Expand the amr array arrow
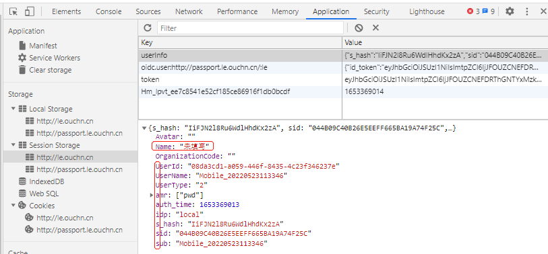Screen dimensions: 548x254 pyautogui.click(x=152, y=195)
